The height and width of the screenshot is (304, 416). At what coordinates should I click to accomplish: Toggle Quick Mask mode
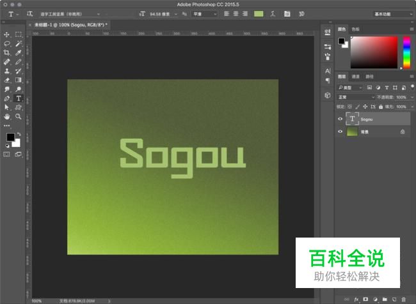click(x=6, y=154)
